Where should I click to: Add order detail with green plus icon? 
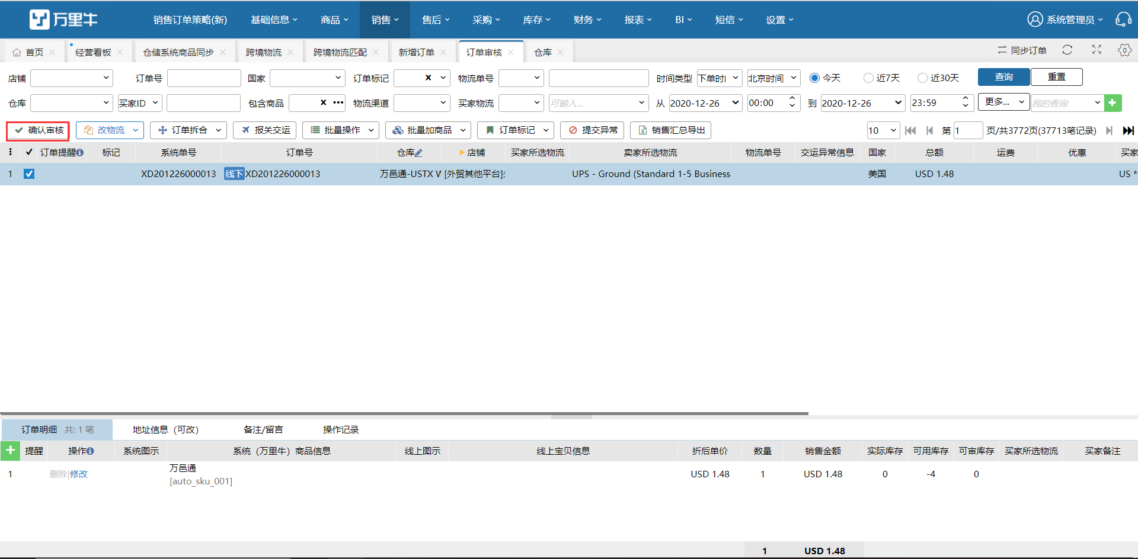[x=10, y=451]
